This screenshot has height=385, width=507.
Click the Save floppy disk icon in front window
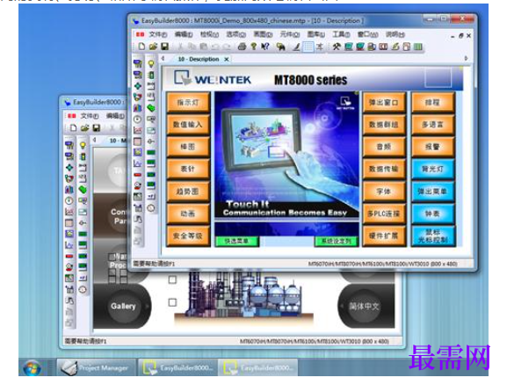pos(165,47)
